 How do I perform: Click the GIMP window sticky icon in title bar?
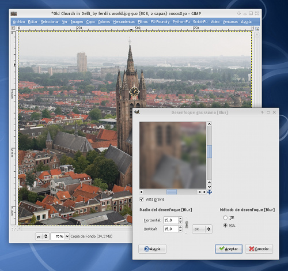pyautogui.click(x=239, y=13)
